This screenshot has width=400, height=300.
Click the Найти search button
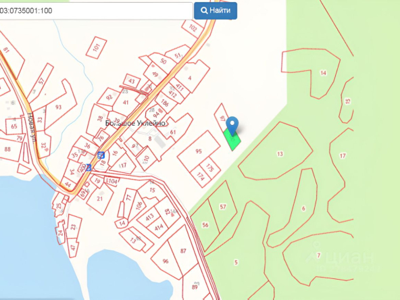[216, 11]
